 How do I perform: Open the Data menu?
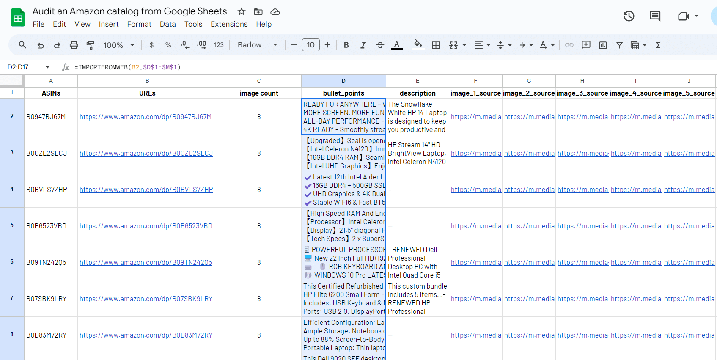pos(168,24)
